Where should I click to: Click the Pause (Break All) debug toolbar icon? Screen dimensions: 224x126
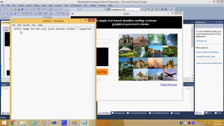click(8, 13)
